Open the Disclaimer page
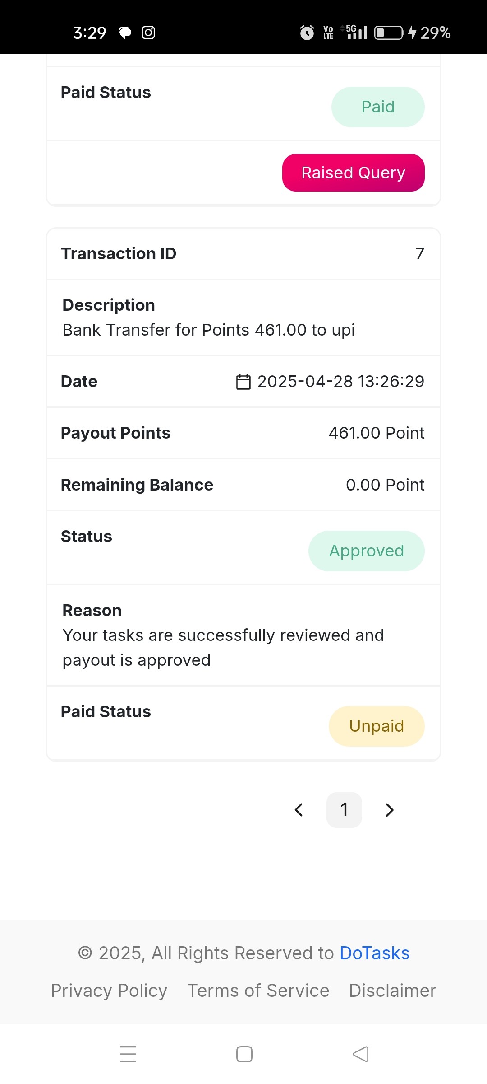Screen dimensions: 487x1084 [392, 991]
